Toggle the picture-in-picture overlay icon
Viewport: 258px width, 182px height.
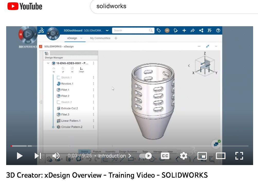coord(202,156)
